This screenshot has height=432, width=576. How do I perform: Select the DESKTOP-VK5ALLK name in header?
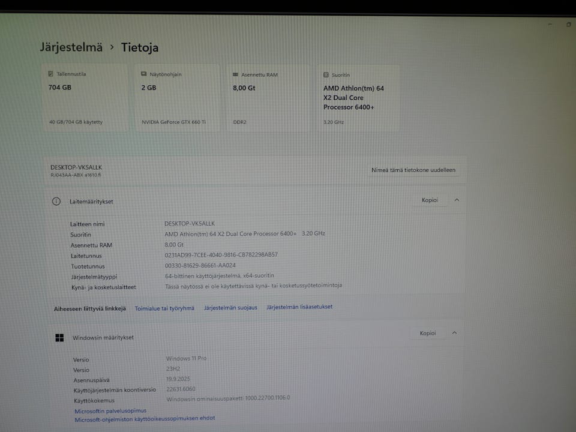pyautogui.click(x=76, y=167)
